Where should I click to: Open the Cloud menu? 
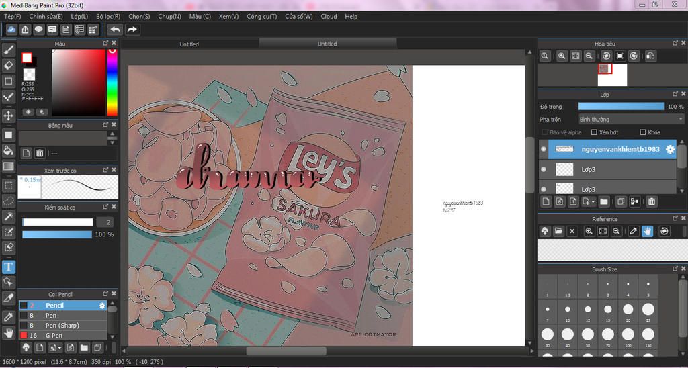click(x=329, y=17)
